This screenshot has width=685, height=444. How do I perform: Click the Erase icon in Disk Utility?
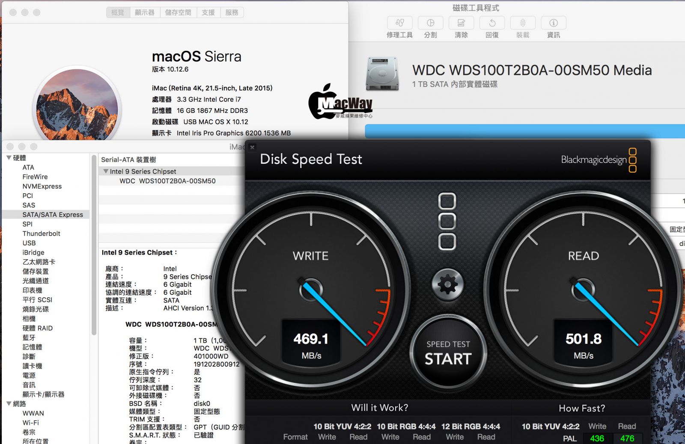(x=461, y=23)
